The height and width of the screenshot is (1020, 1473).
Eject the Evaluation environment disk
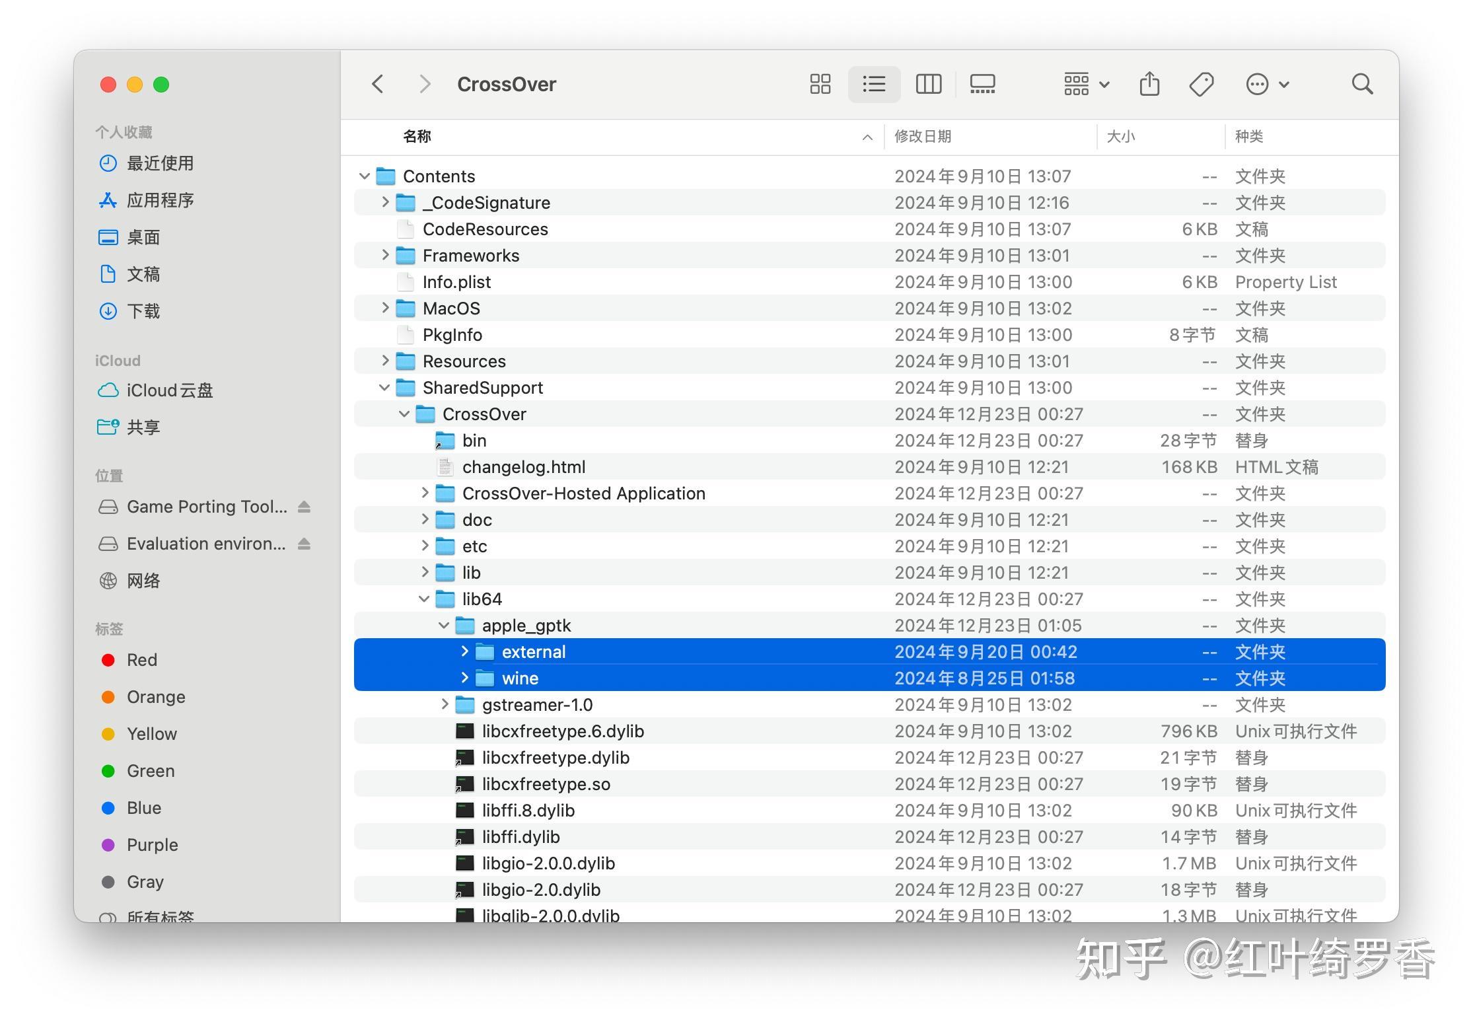(304, 544)
